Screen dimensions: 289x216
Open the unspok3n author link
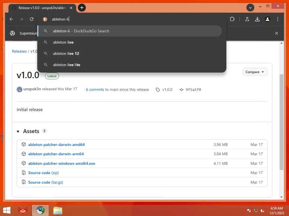click(x=32, y=89)
